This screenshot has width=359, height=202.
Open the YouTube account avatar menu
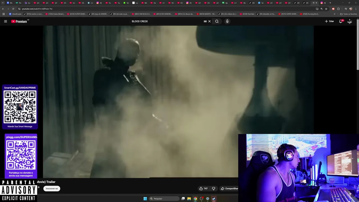349,21
